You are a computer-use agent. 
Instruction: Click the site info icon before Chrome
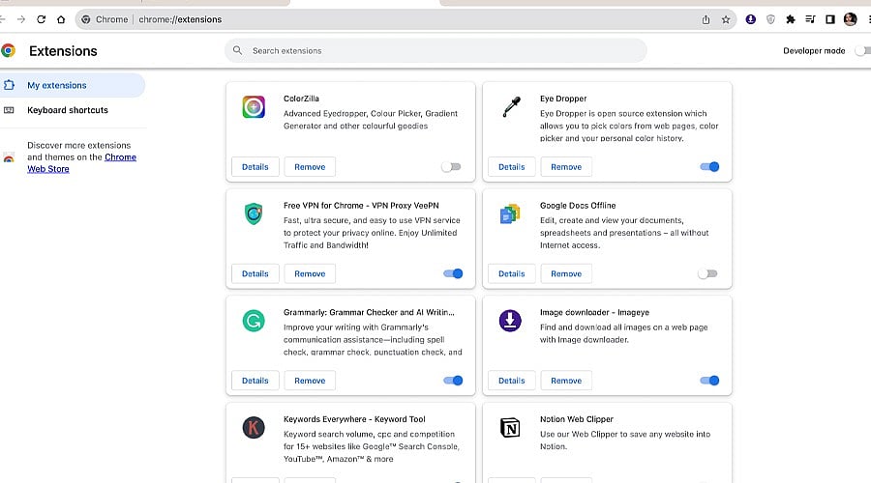(x=85, y=19)
